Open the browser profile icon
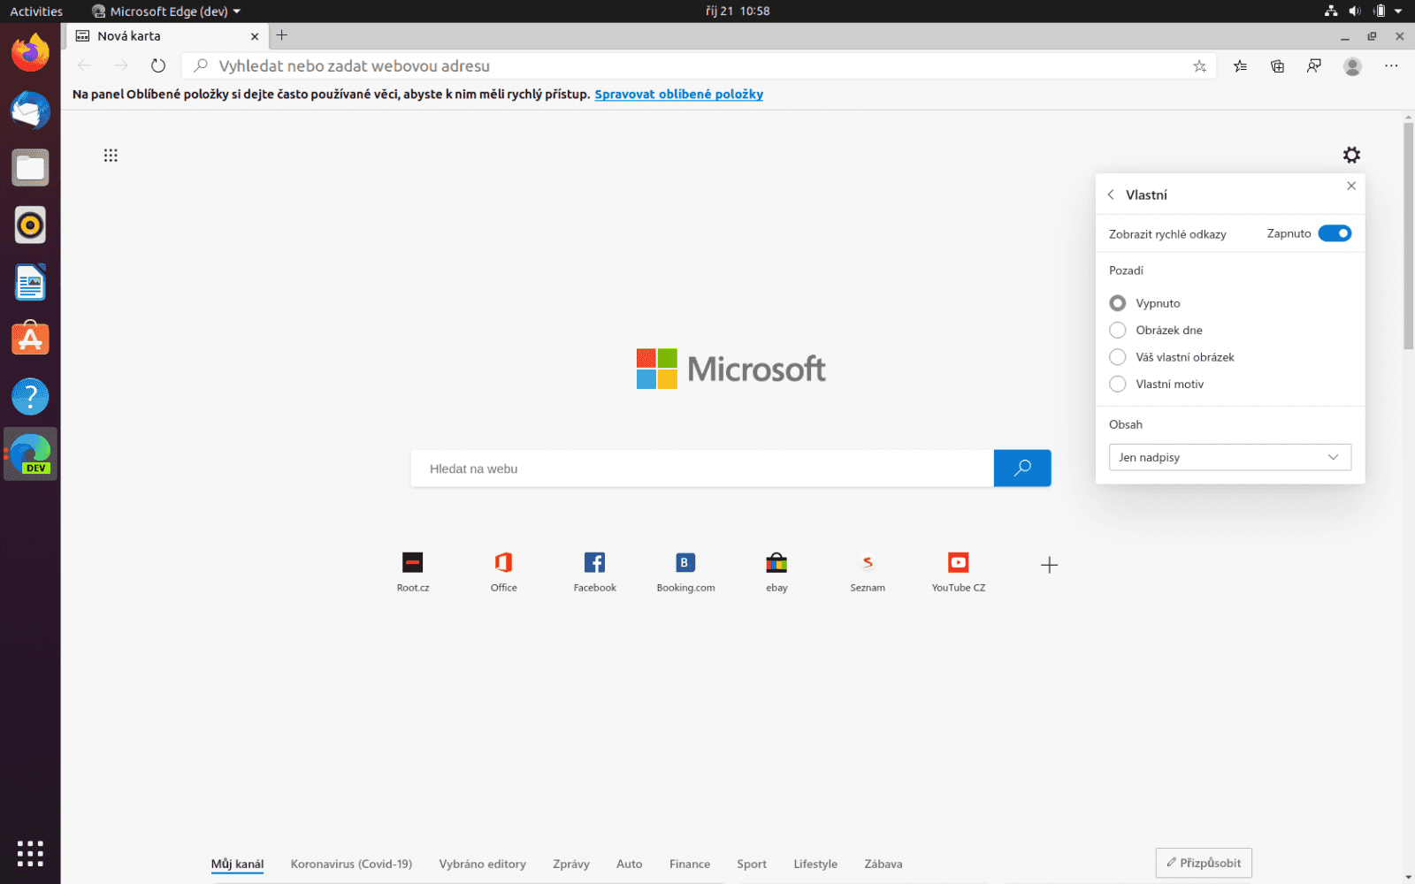This screenshot has height=884, width=1415. pos(1352,65)
